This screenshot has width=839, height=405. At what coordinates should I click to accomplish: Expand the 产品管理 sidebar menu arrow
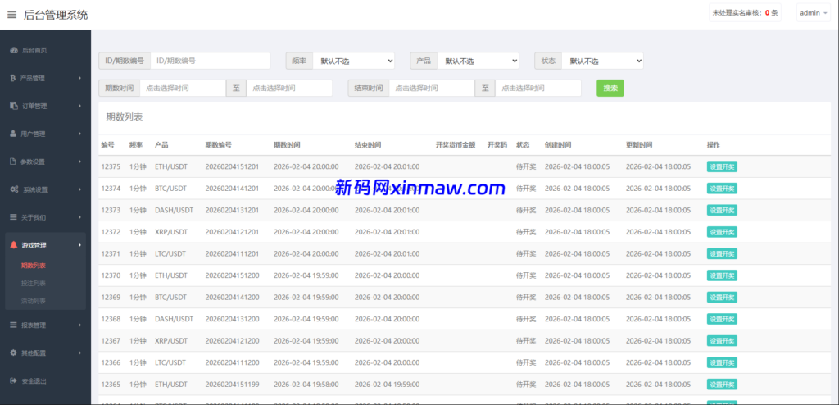pos(79,78)
